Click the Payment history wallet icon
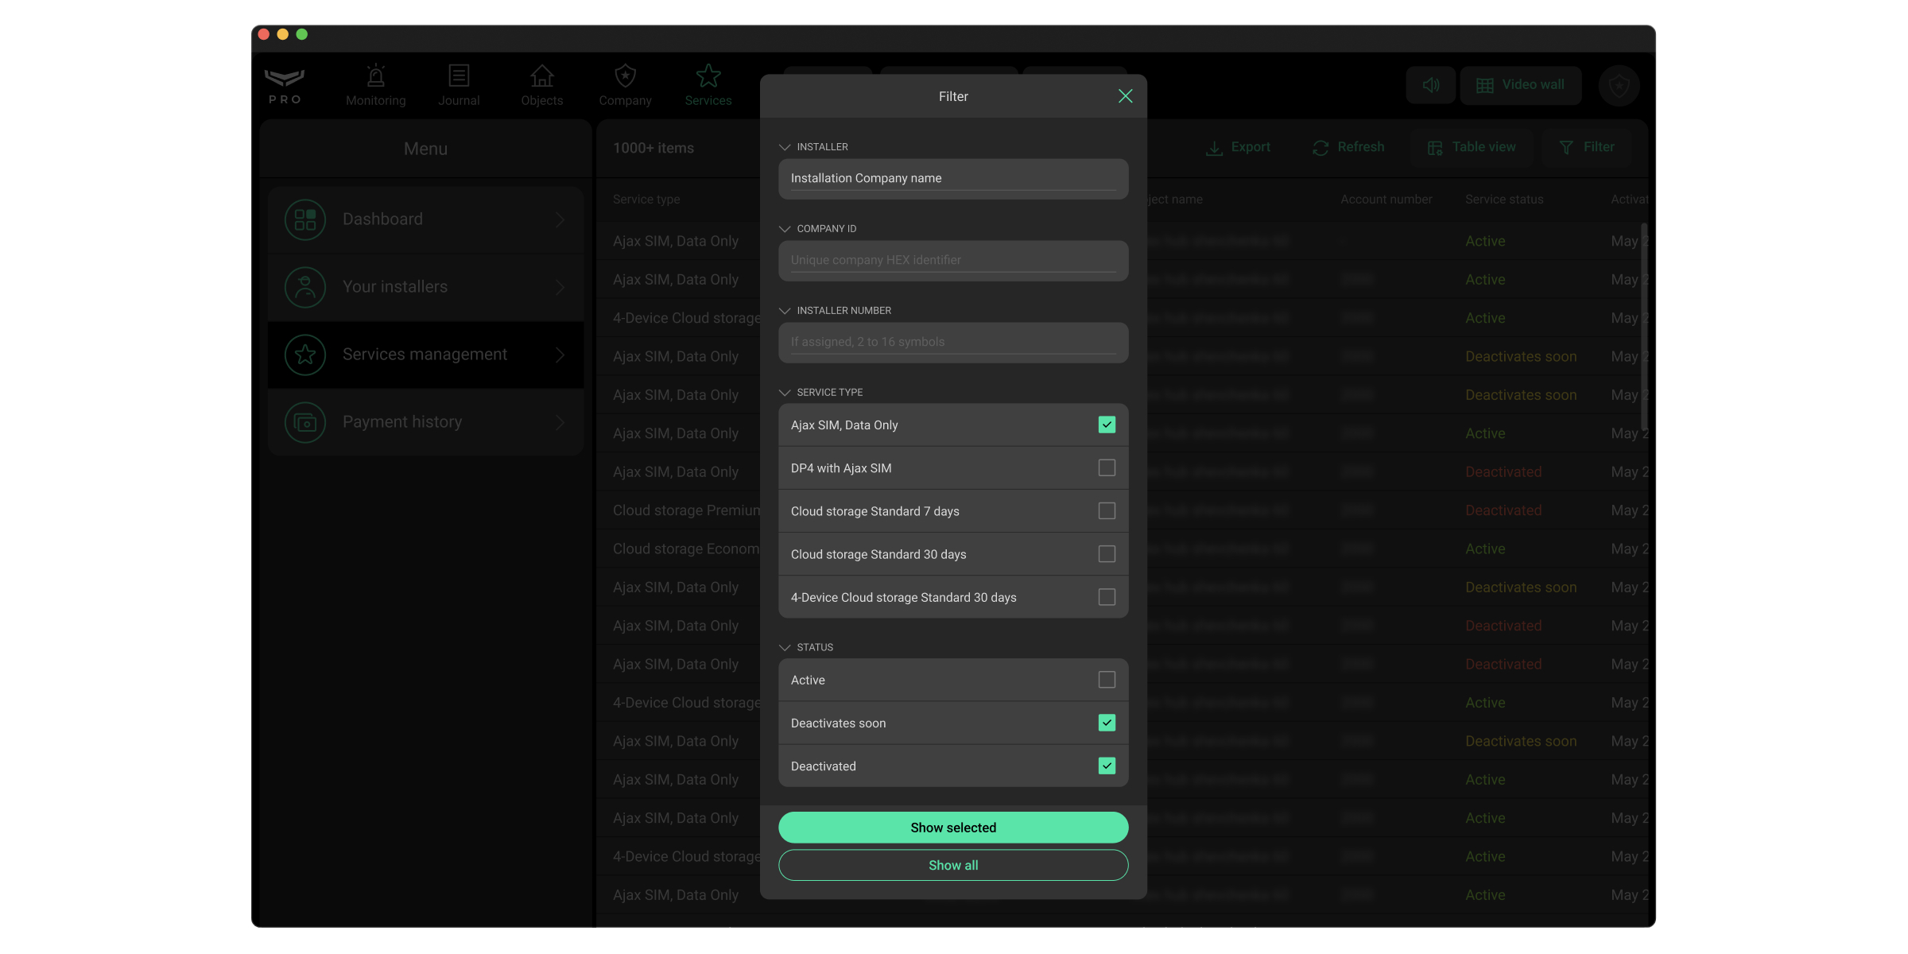The image size is (1908, 954). click(x=305, y=422)
